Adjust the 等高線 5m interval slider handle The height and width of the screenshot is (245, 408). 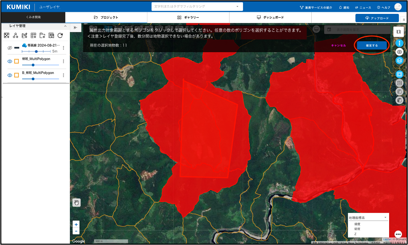point(36,52)
